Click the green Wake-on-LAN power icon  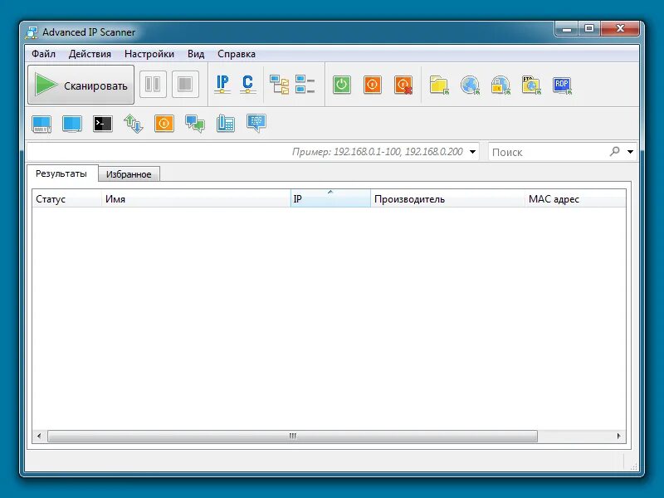pyautogui.click(x=342, y=85)
